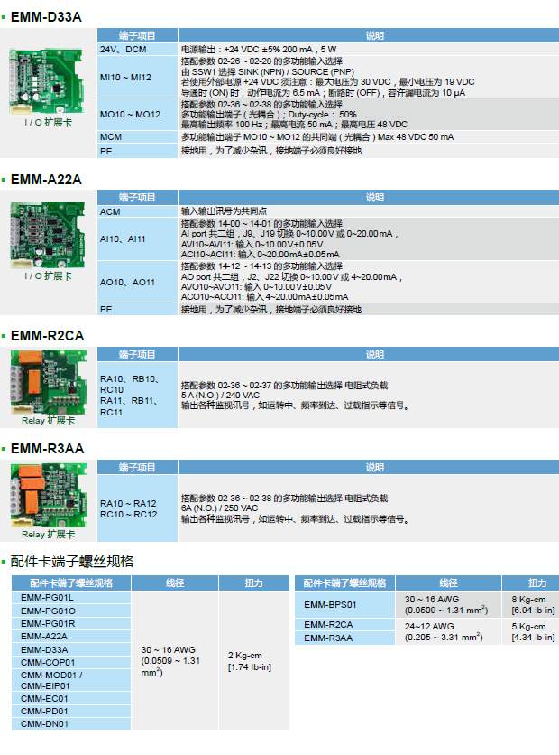Screen dimensions: 559x755
Task: Click the EMM-R2CA section heading
Action: (47, 335)
